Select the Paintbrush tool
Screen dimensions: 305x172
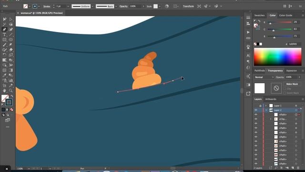click(4, 44)
